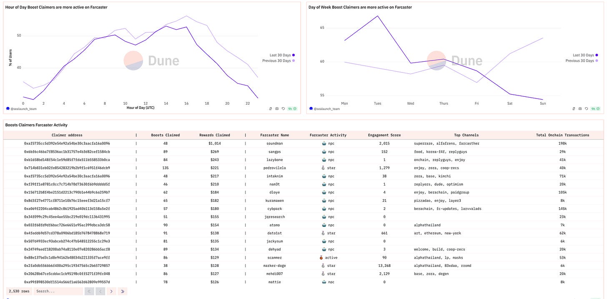Click the 13,268 engagement score value
This screenshot has width=607, height=299.
coord(384,266)
